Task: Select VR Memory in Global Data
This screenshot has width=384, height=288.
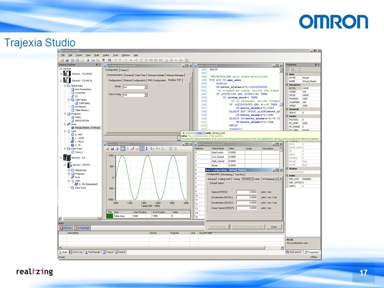Action: 80,107
